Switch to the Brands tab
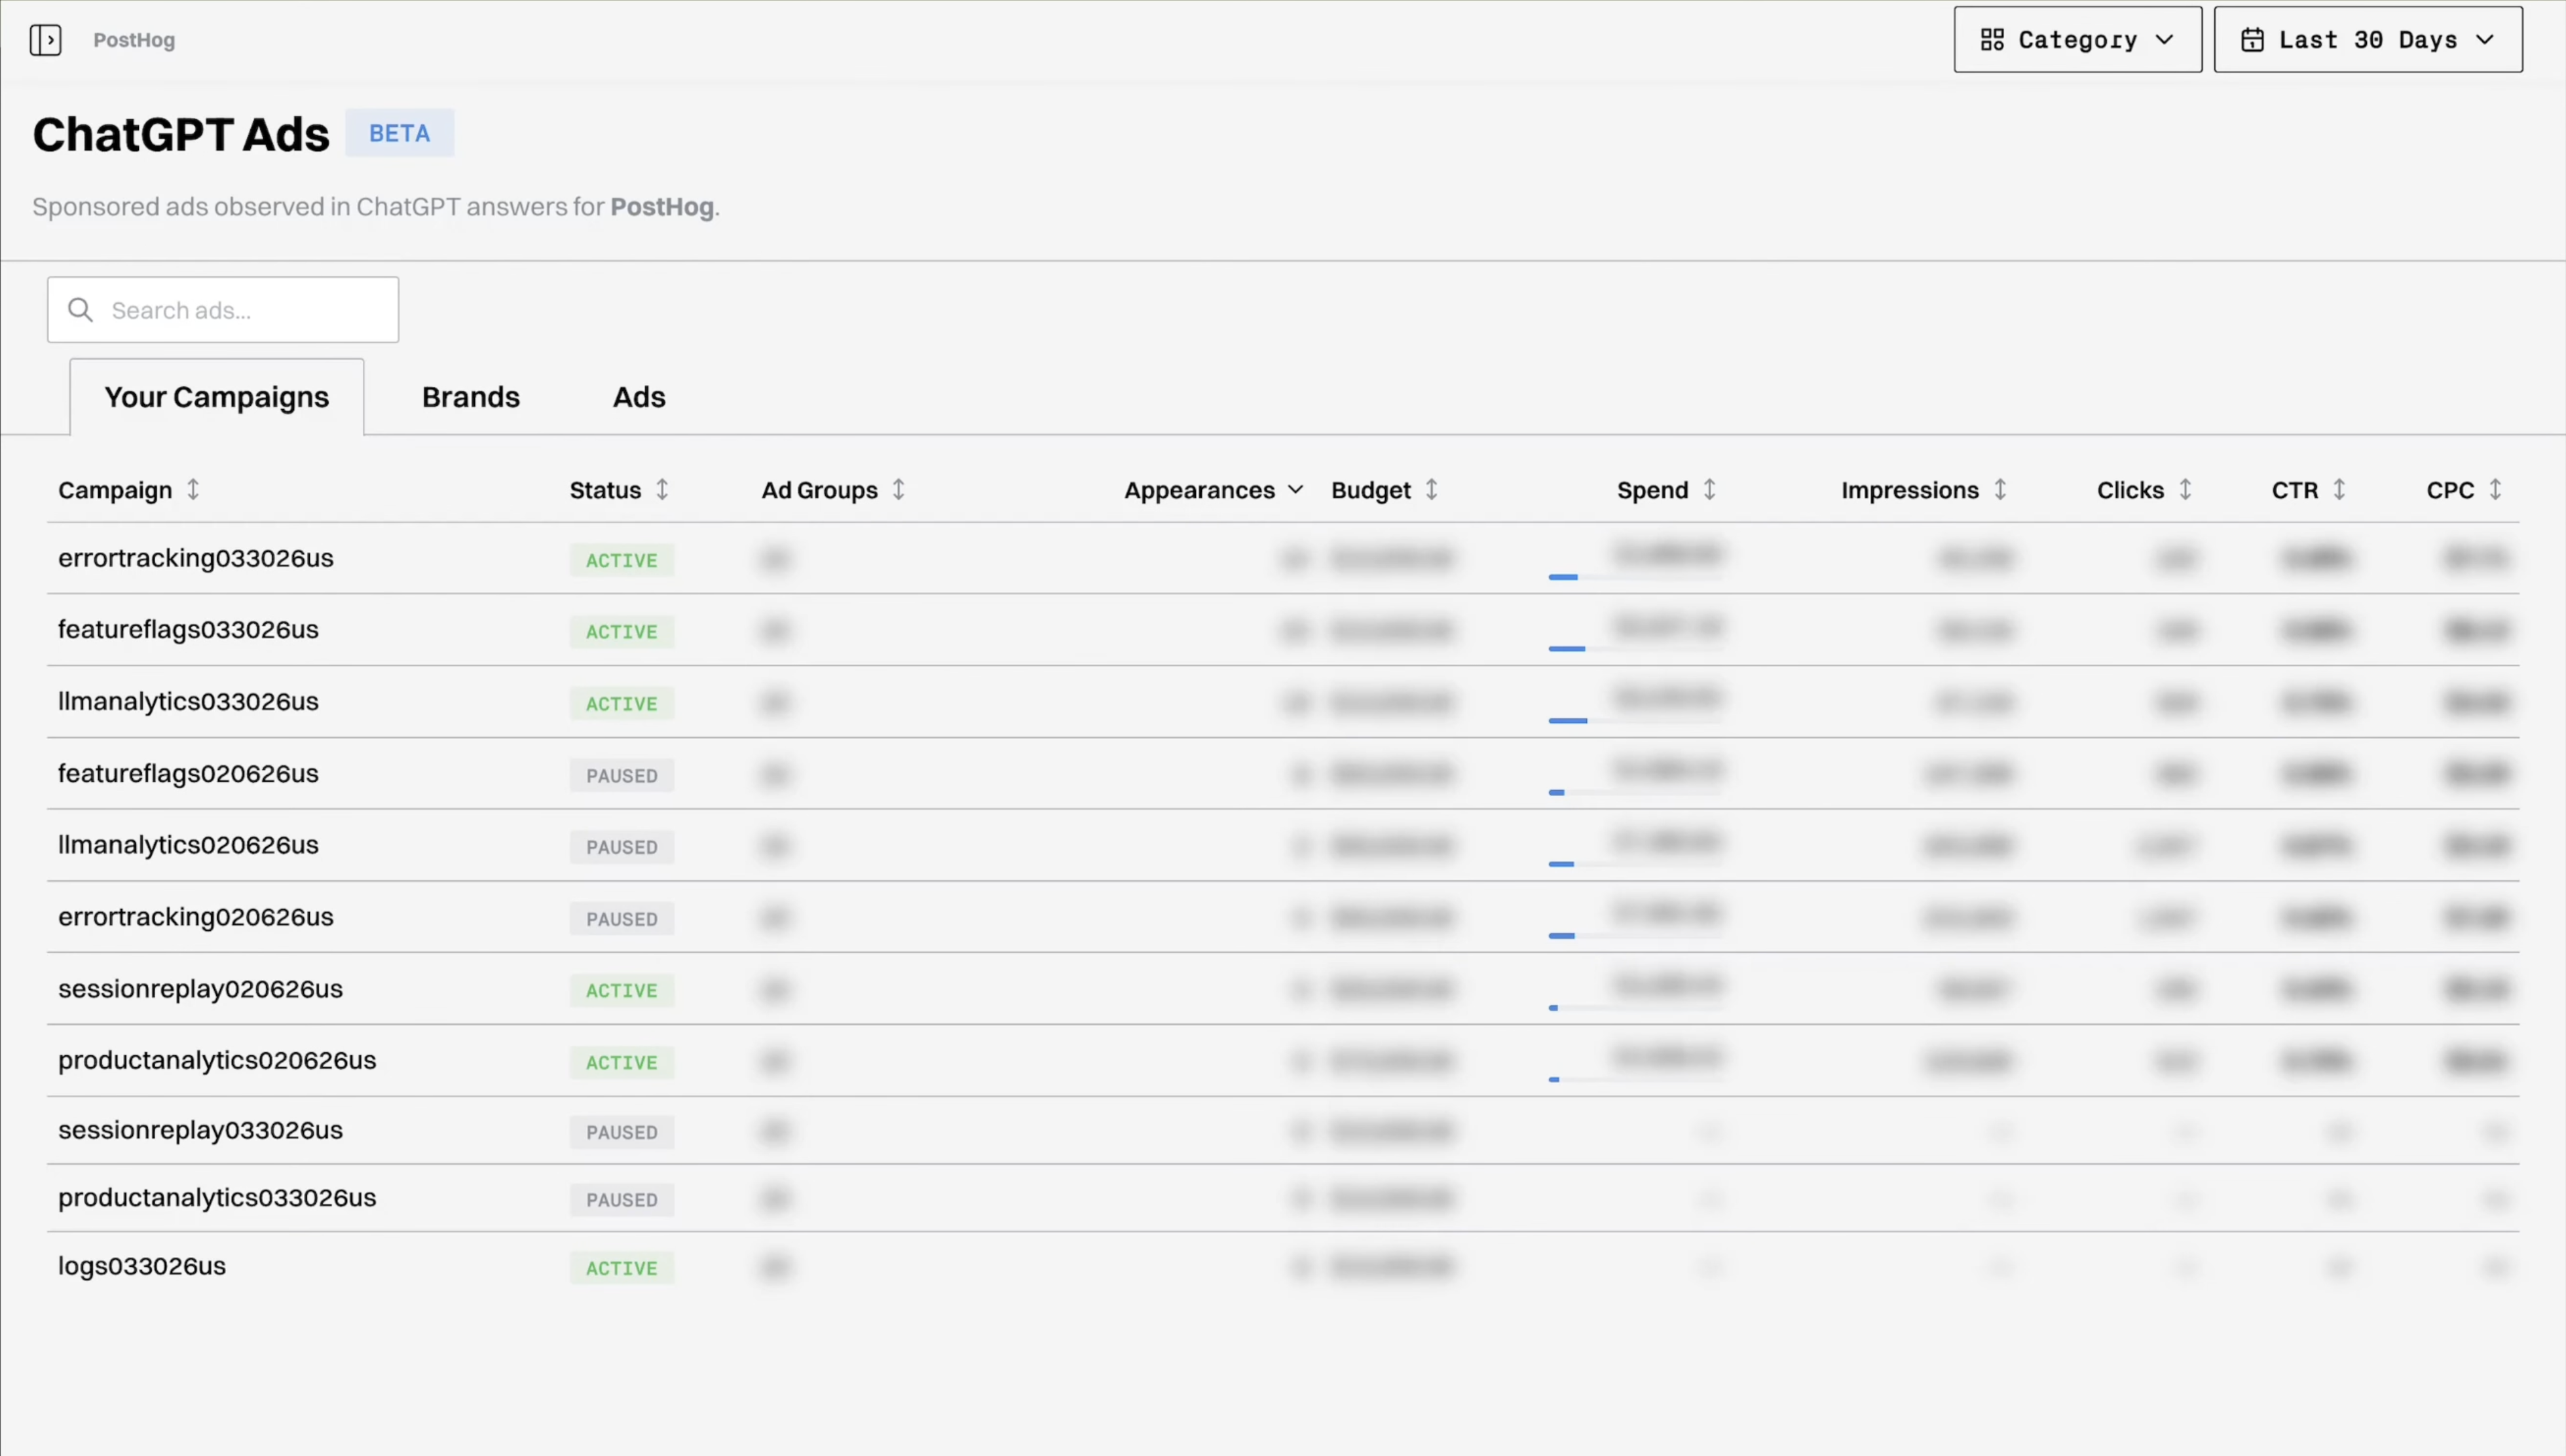Screen dimensions: 2566x1456 470,397
